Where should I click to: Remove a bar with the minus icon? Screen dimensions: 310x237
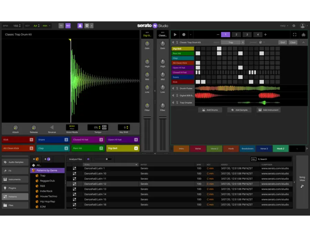click(x=218, y=34)
